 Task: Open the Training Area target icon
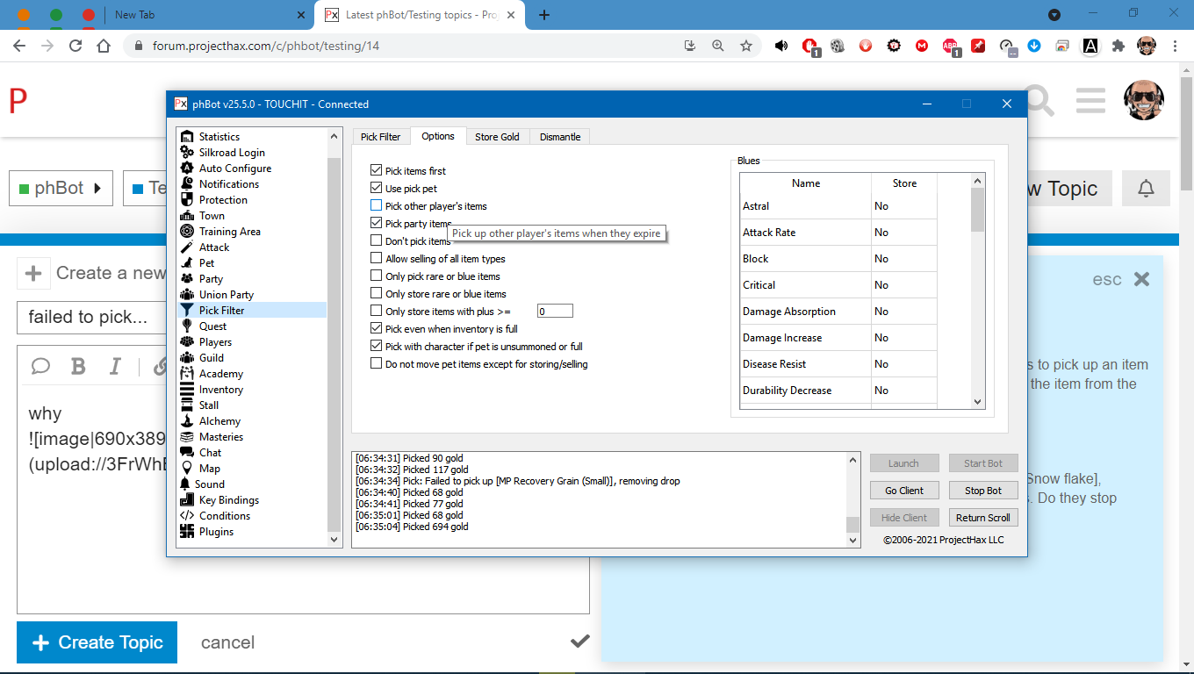tap(186, 232)
